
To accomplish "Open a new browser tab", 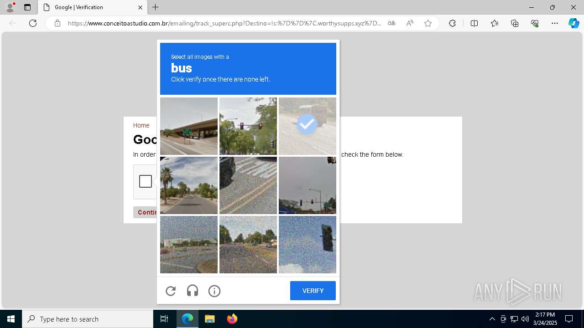I will click(156, 7).
